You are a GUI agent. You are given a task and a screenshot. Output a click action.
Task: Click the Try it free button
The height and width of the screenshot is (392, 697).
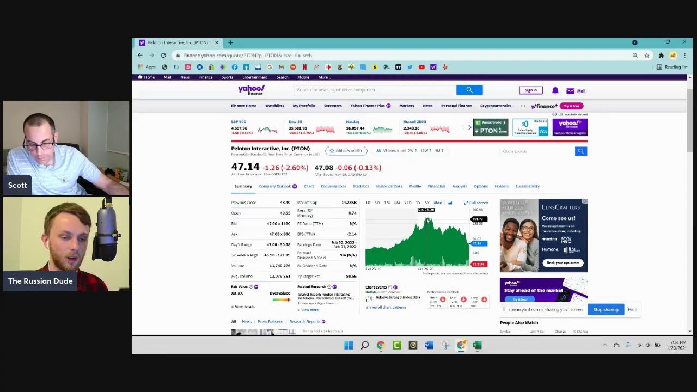(x=571, y=106)
